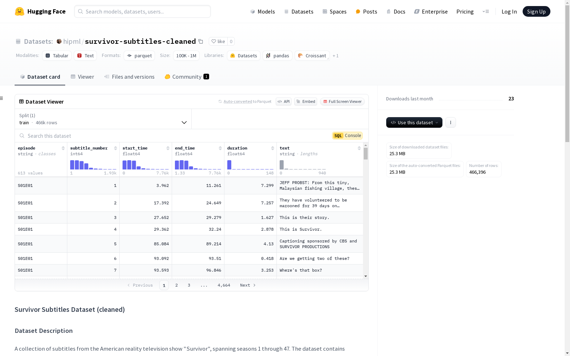The height and width of the screenshot is (356, 570).
Task: Select the pandas library tag
Action: [278, 56]
